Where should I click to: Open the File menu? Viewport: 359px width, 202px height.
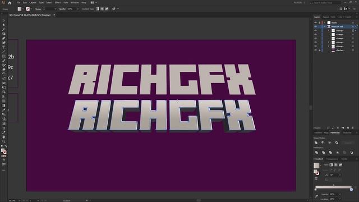(19, 2)
